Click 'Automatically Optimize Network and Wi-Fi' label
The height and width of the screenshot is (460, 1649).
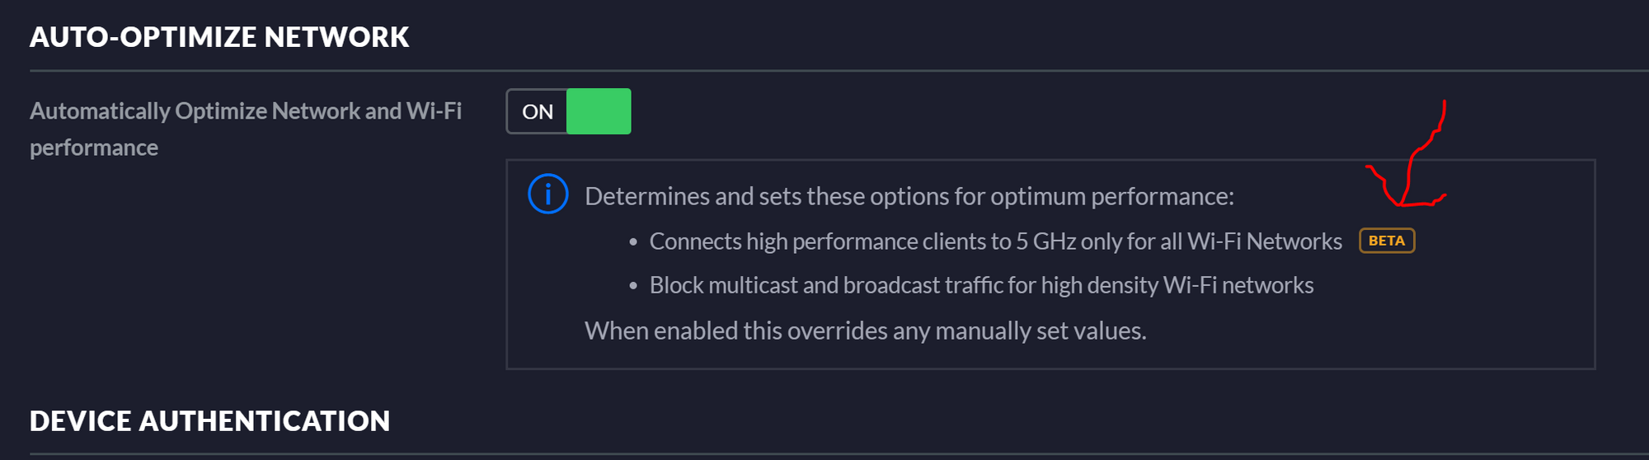tap(246, 111)
